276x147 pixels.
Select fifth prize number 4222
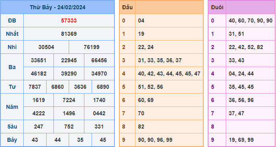[39, 113]
